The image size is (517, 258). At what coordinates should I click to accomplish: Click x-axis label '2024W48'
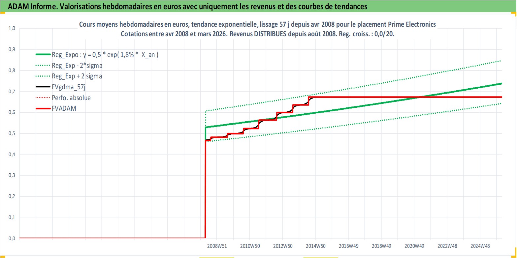click(480, 246)
